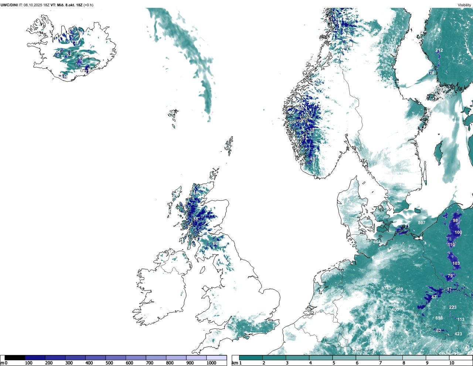Screen dimensions: 473x366
Task: Click the 113 visibility value on map
Action: (x=461, y=319)
